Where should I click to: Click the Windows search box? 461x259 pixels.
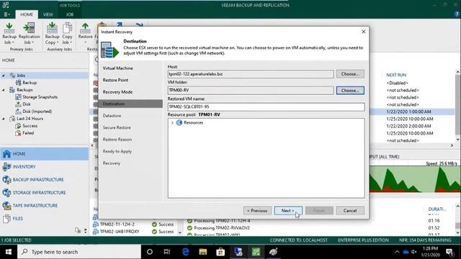pos(79,252)
